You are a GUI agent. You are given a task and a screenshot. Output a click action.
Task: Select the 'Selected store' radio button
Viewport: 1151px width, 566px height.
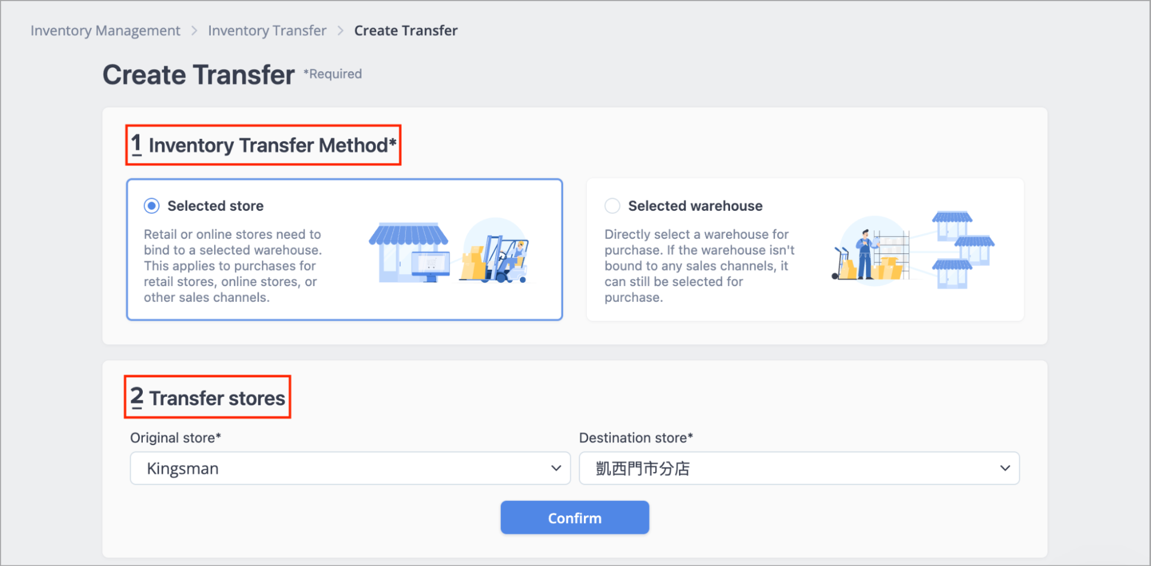tap(151, 206)
